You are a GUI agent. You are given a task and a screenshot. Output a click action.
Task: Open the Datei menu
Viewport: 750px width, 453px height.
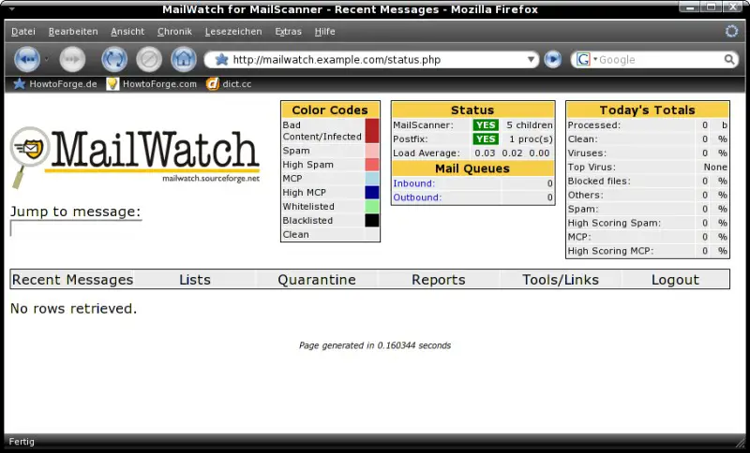coord(23,32)
